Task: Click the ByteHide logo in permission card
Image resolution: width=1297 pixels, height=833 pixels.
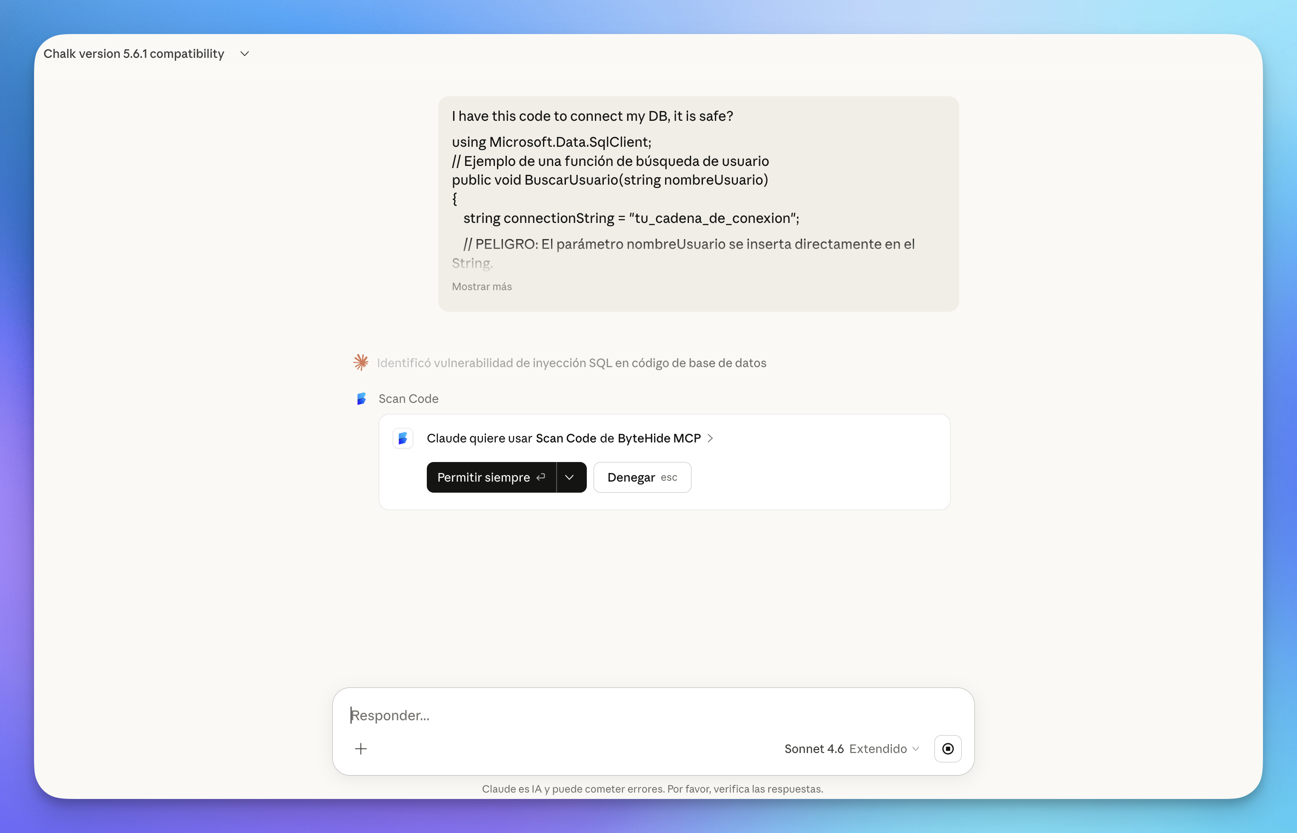Action: click(403, 438)
